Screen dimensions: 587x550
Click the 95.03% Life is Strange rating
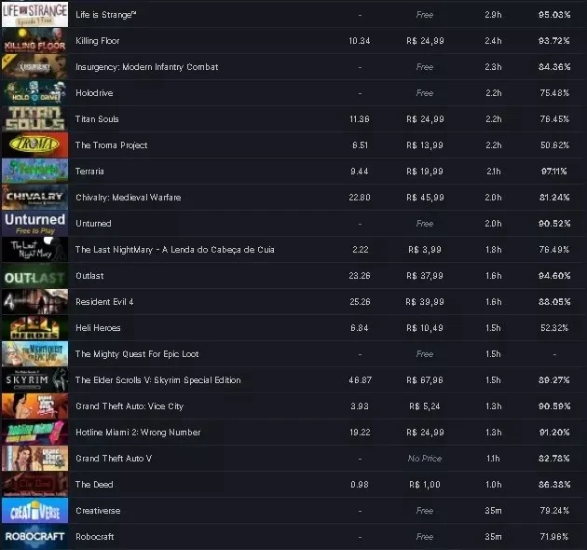[x=554, y=15]
